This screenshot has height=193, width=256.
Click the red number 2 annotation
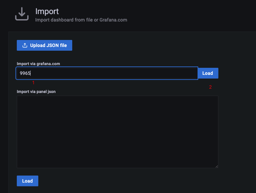tap(210, 87)
